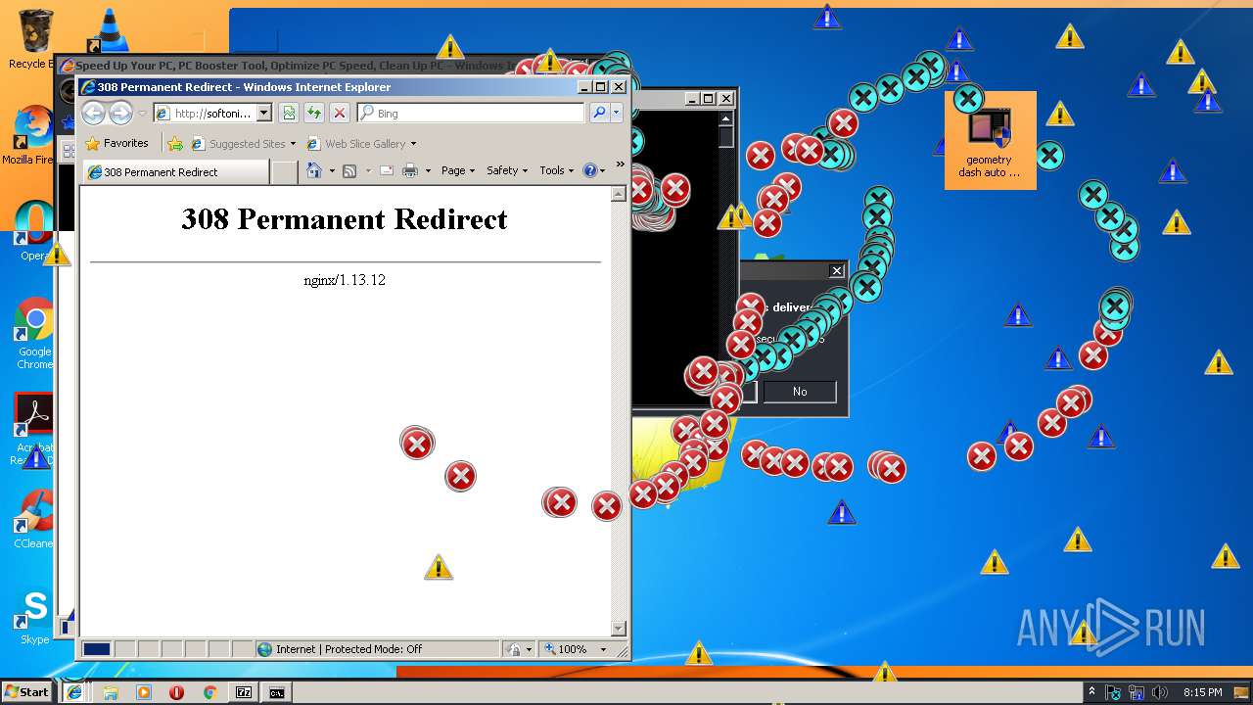Screen dimensions: 1253x705
Task: Click the Opera taskbar icon
Action: [x=176, y=692]
